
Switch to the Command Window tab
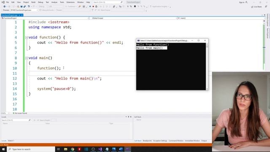pyautogui.click(x=176, y=141)
